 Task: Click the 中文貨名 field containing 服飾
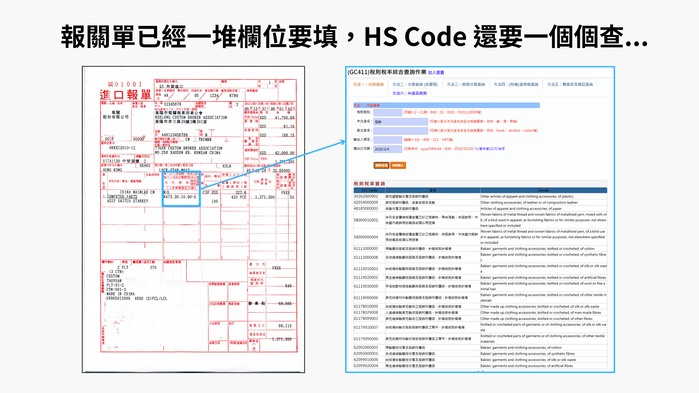click(x=400, y=122)
